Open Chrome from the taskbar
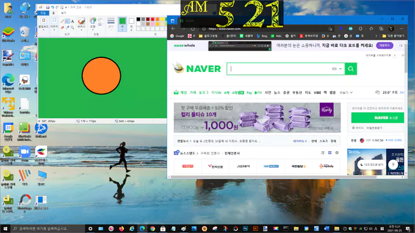The height and width of the screenshot is (233, 415). tap(153, 229)
